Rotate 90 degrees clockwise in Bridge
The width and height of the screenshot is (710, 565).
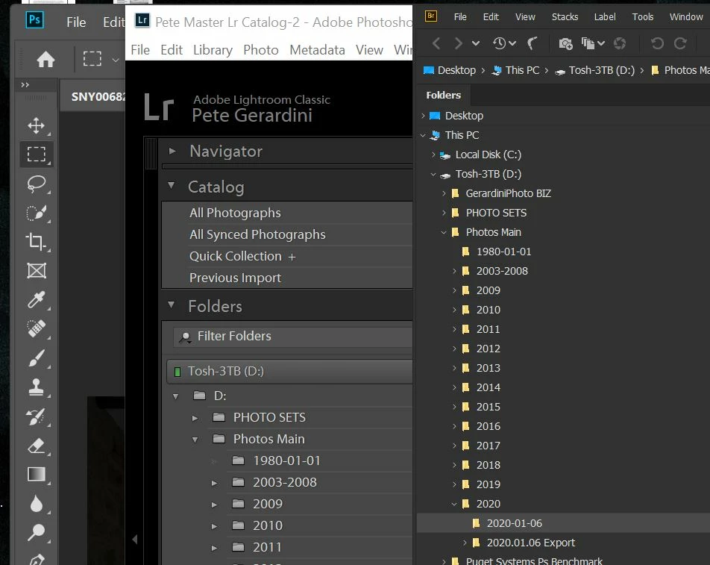click(x=680, y=43)
